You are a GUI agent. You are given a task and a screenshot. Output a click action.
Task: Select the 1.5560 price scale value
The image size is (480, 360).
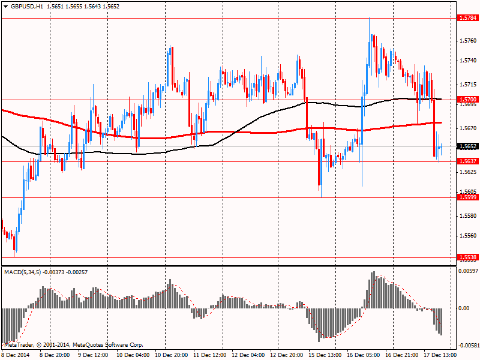[x=469, y=236]
